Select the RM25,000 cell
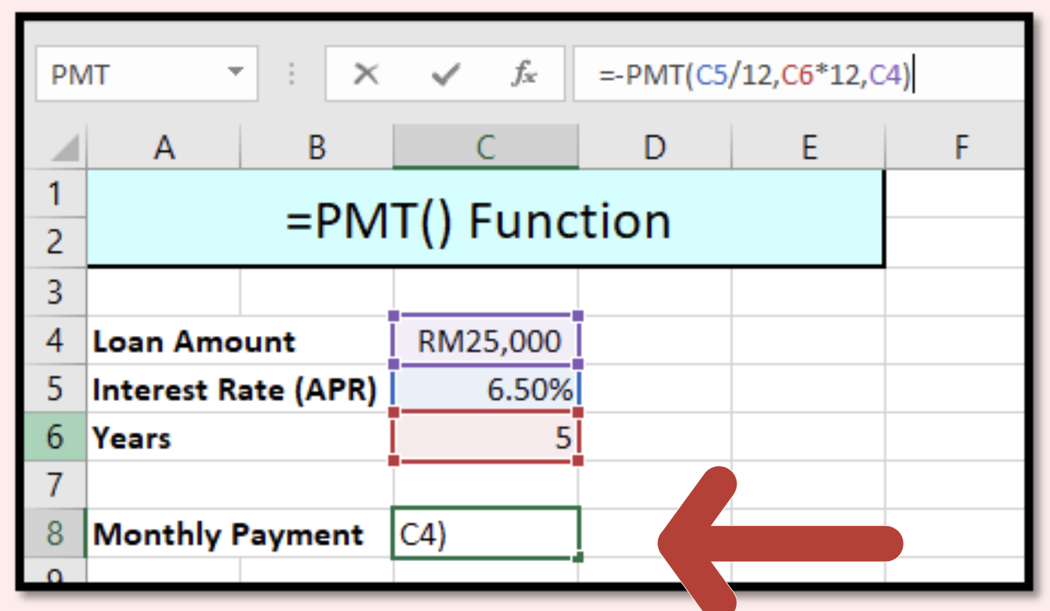Viewport: 1050px width, 611px height. coord(486,341)
